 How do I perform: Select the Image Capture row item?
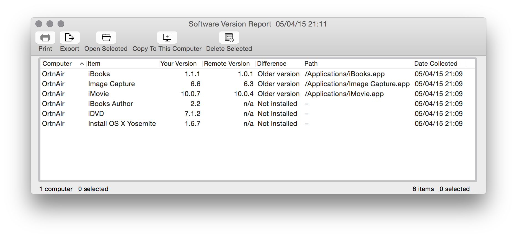(x=112, y=84)
